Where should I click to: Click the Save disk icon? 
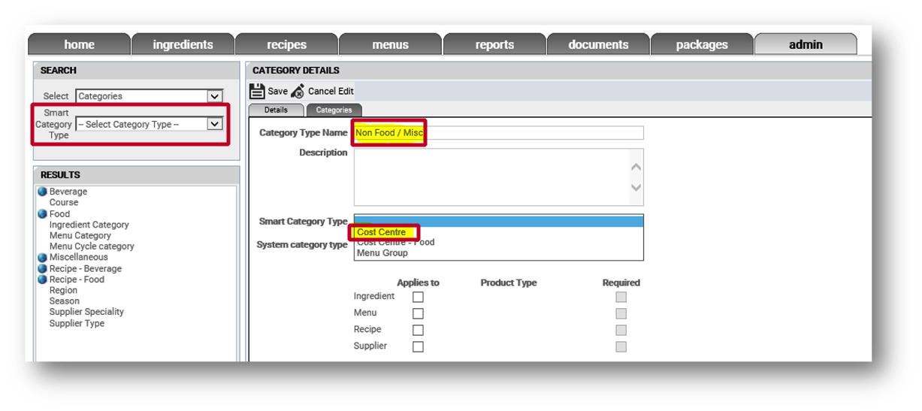pos(257,91)
